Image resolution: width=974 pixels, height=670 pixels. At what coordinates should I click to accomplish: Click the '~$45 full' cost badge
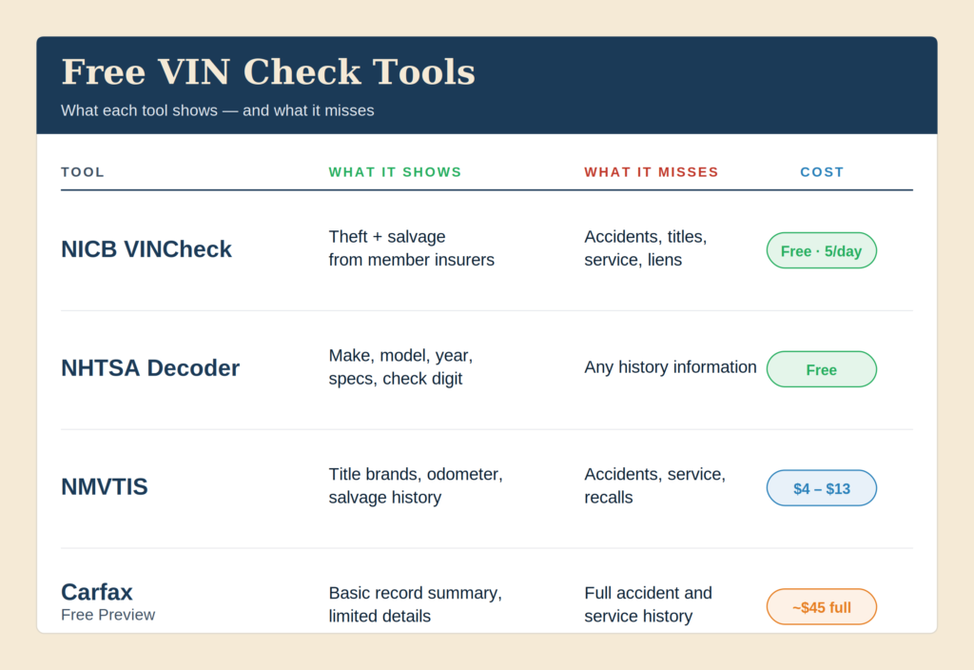[x=821, y=606]
